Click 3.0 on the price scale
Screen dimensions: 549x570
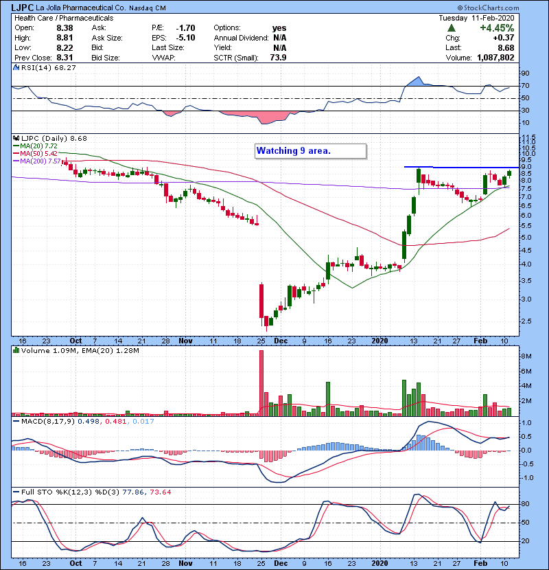(x=526, y=299)
